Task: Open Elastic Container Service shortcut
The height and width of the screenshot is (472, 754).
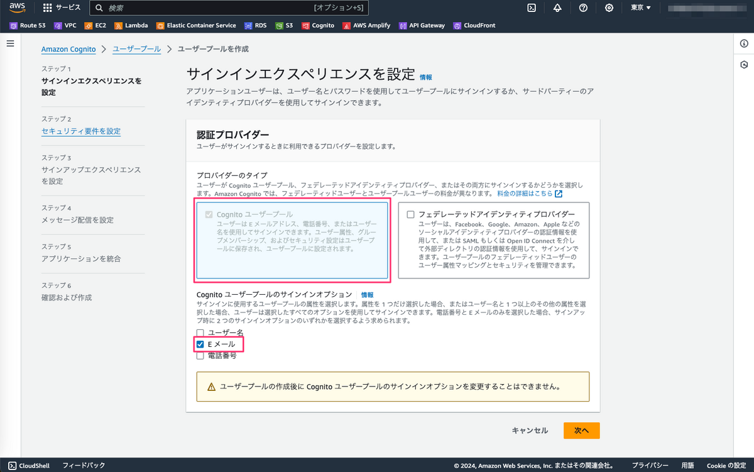Action: click(x=196, y=26)
